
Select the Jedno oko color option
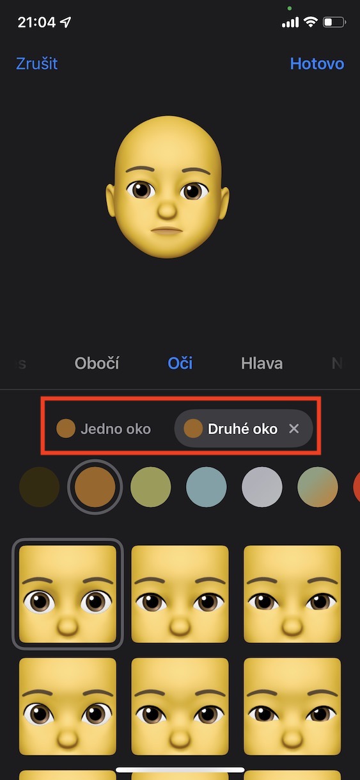(x=104, y=428)
